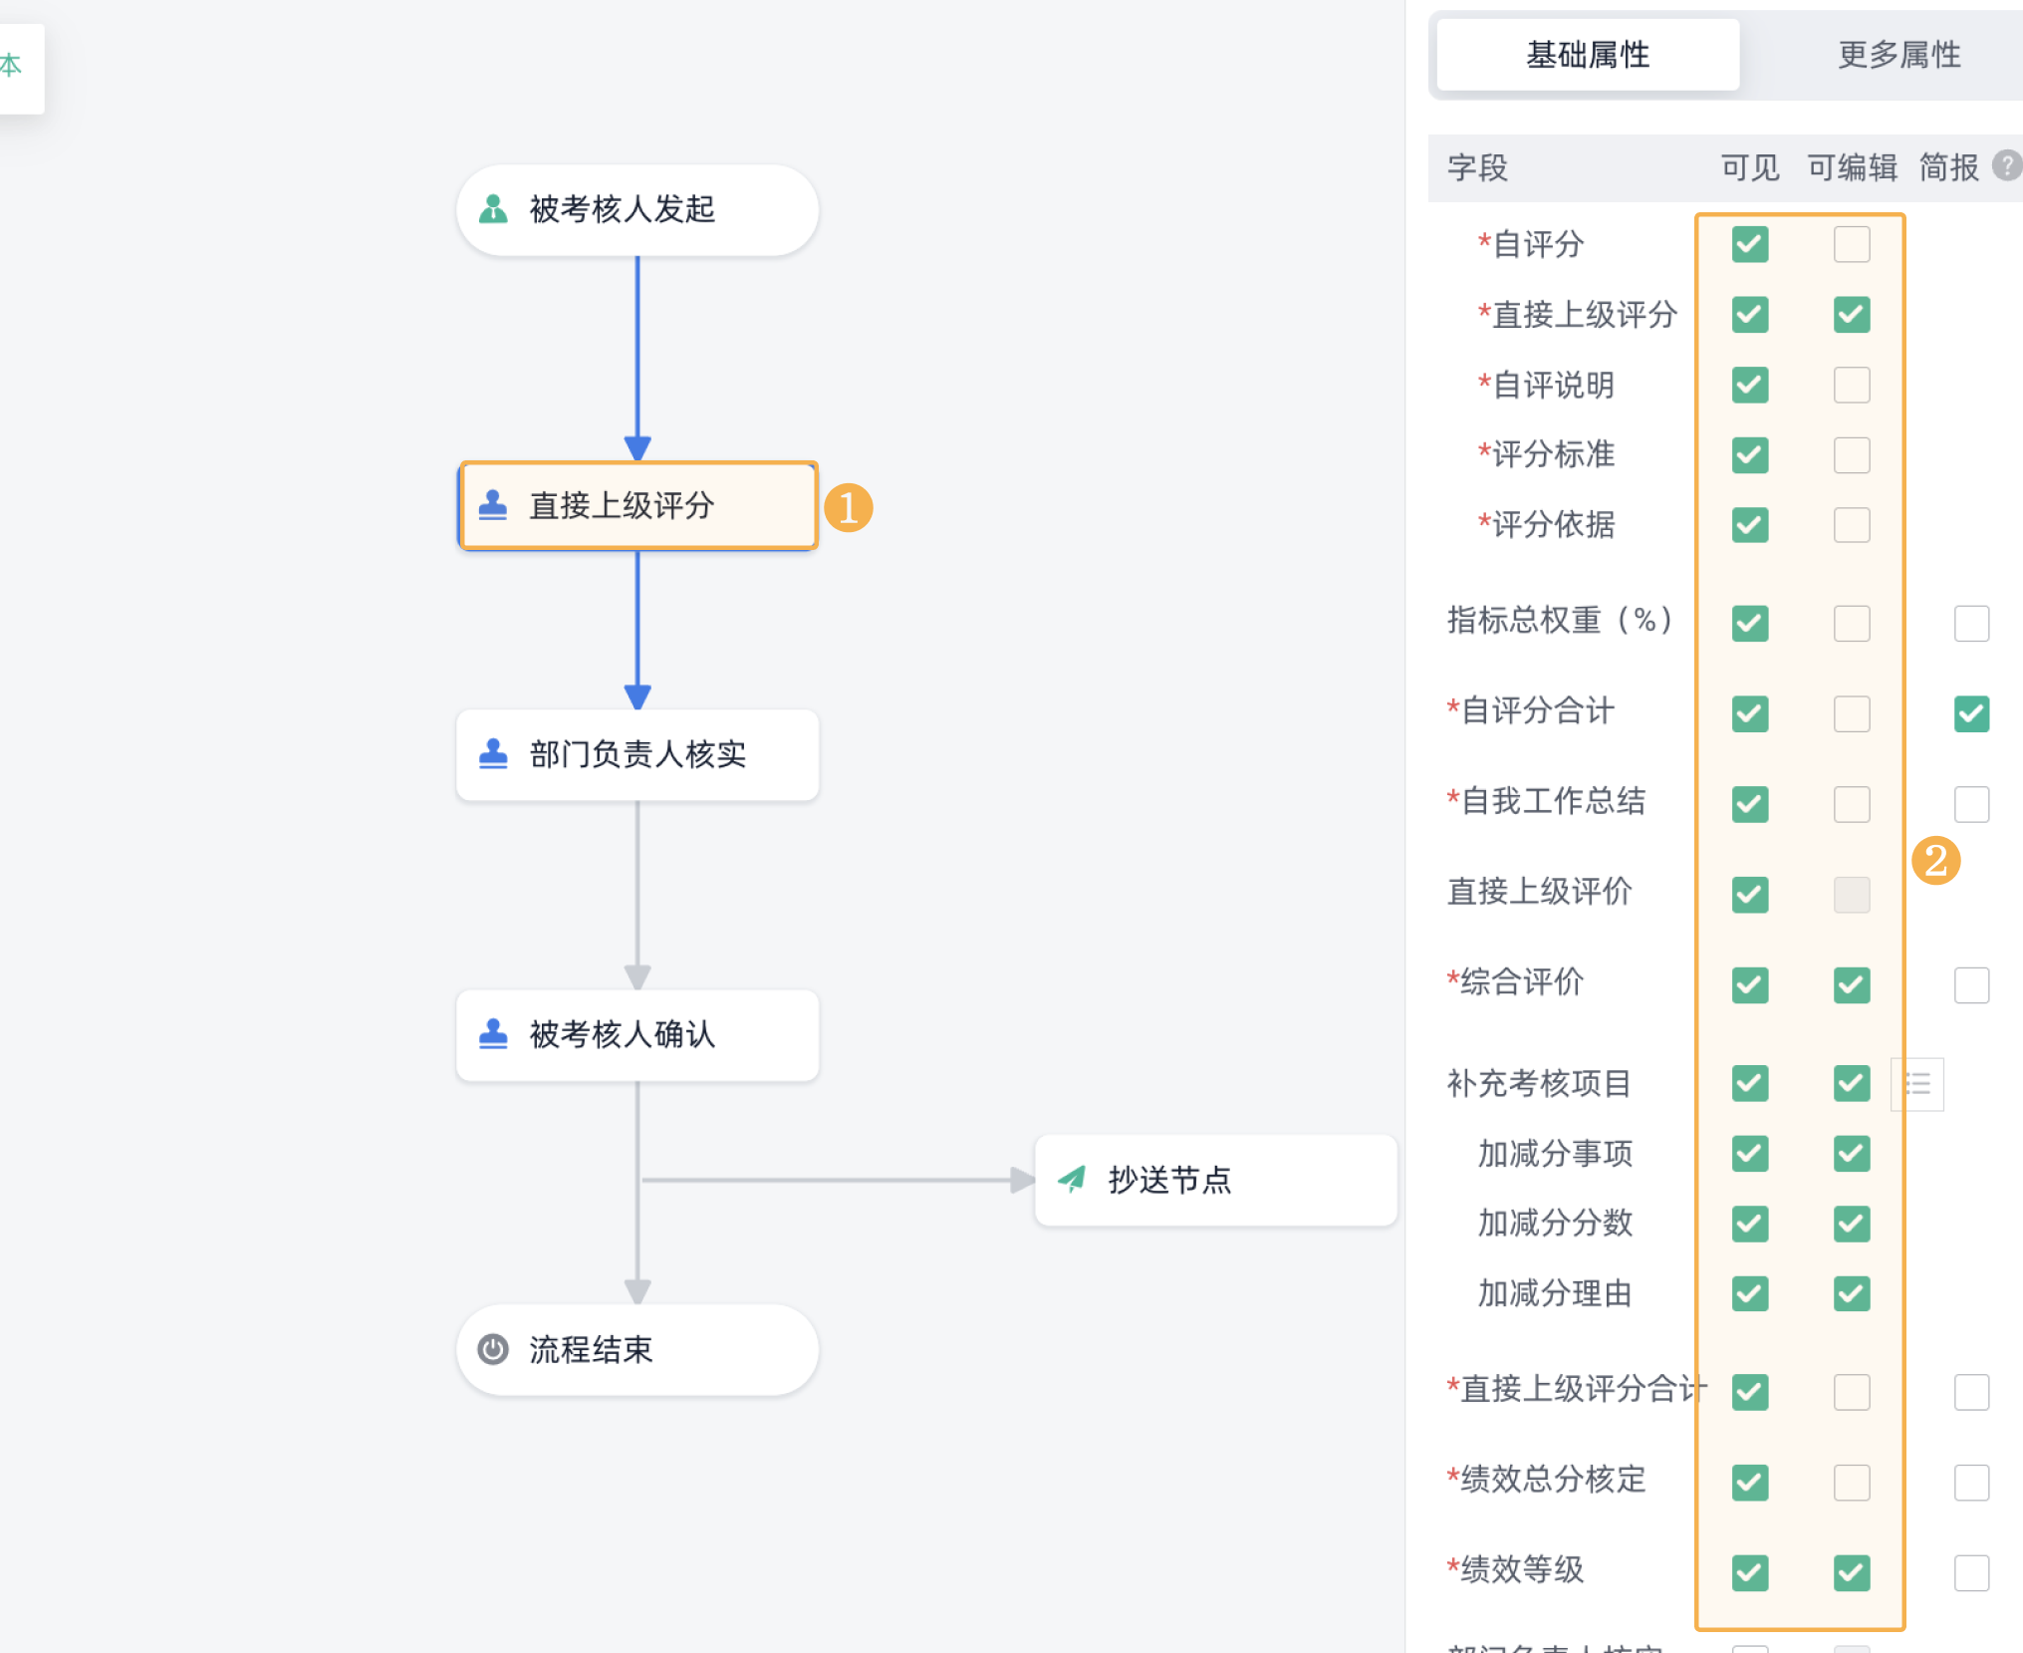Enable 简报 for 绩效总分核定
2023x1653 pixels.
[x=1972, y=1483]
